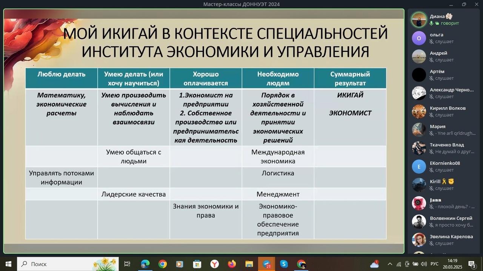This screenshot has height=271, width=483.
Task: Click cell Лидерские качества
Action: [x=134, y=194]
